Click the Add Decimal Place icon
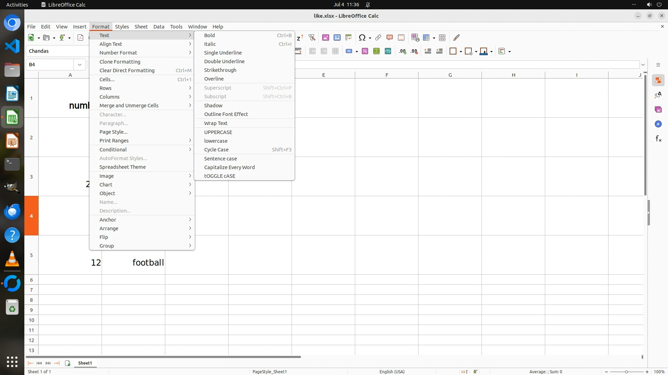Viewport: 668px width, 375px height. 403,51
